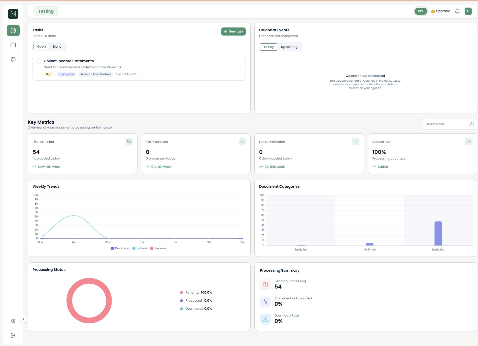
Task: Mark Collect Income Statements task complete
Action: (39, 61)
